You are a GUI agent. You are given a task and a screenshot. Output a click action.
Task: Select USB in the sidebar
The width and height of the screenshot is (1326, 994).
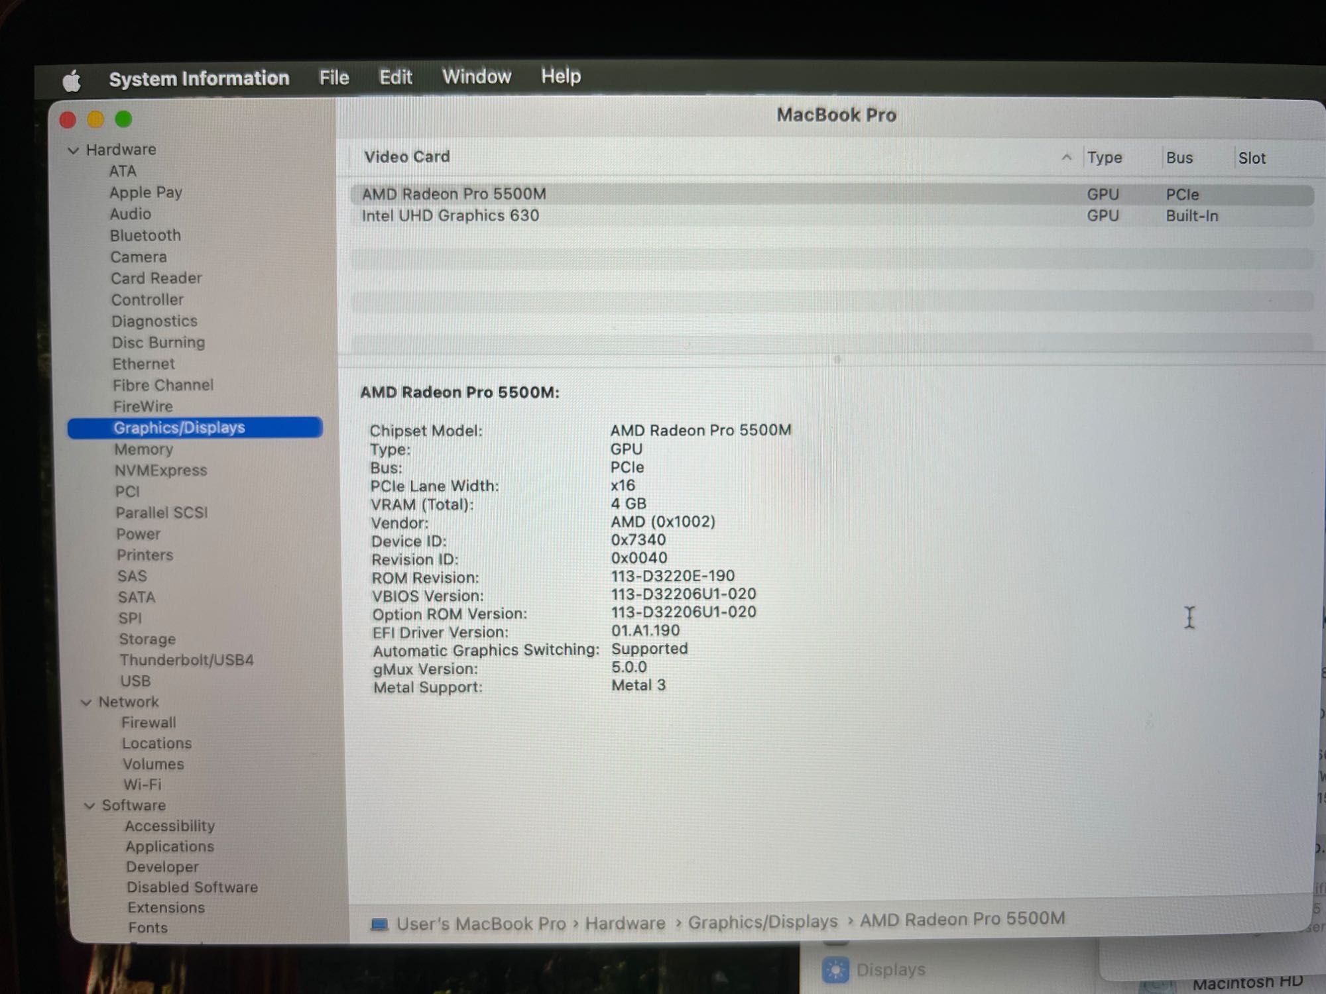[135, 681]
